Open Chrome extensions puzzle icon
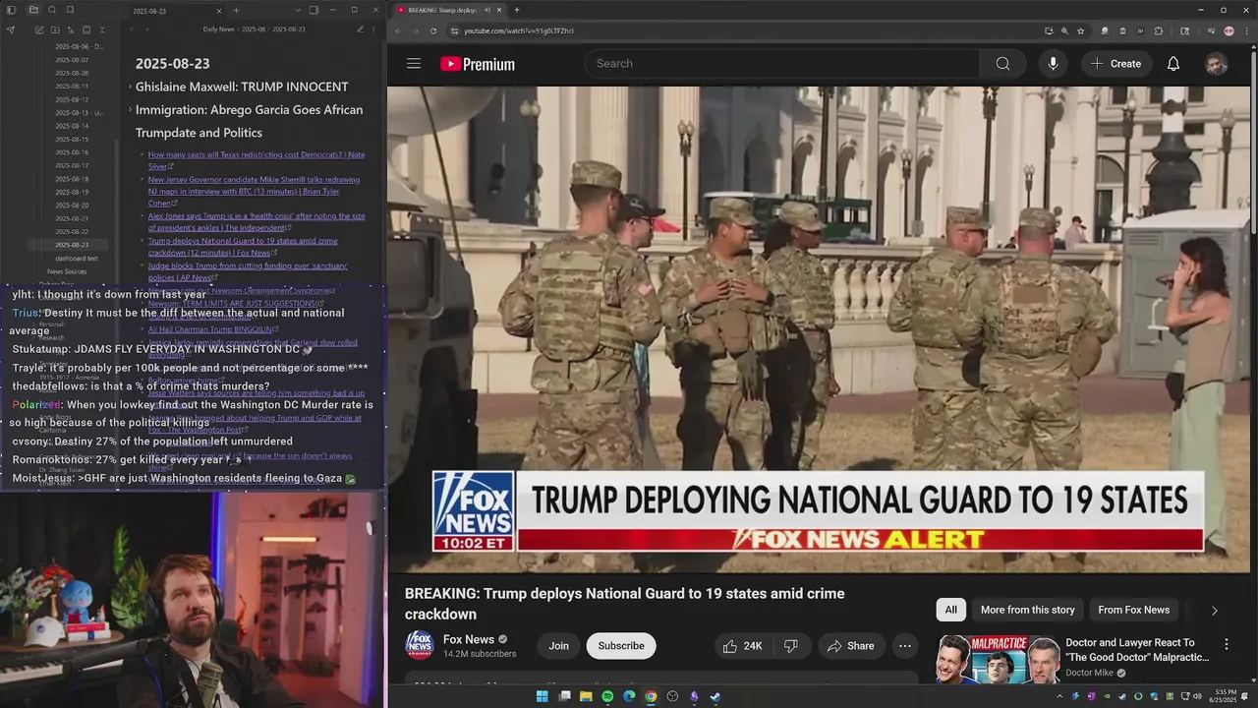 [x=1159, y=30]
